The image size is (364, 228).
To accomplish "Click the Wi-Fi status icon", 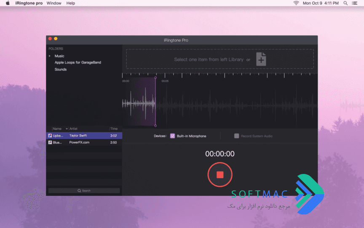I will (296, 3).
